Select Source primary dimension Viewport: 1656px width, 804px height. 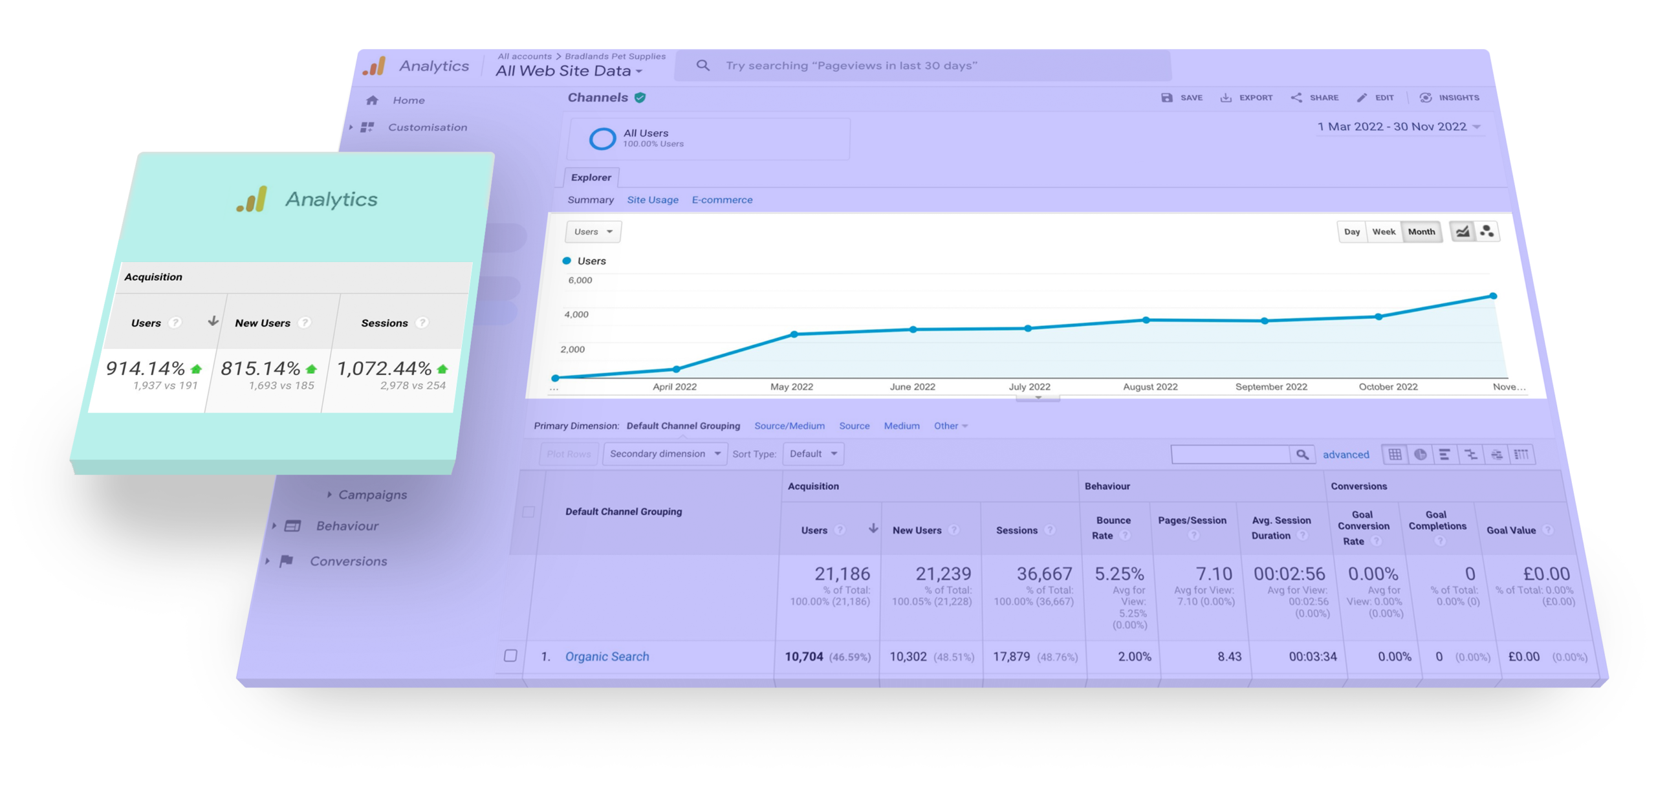[854, 426]
